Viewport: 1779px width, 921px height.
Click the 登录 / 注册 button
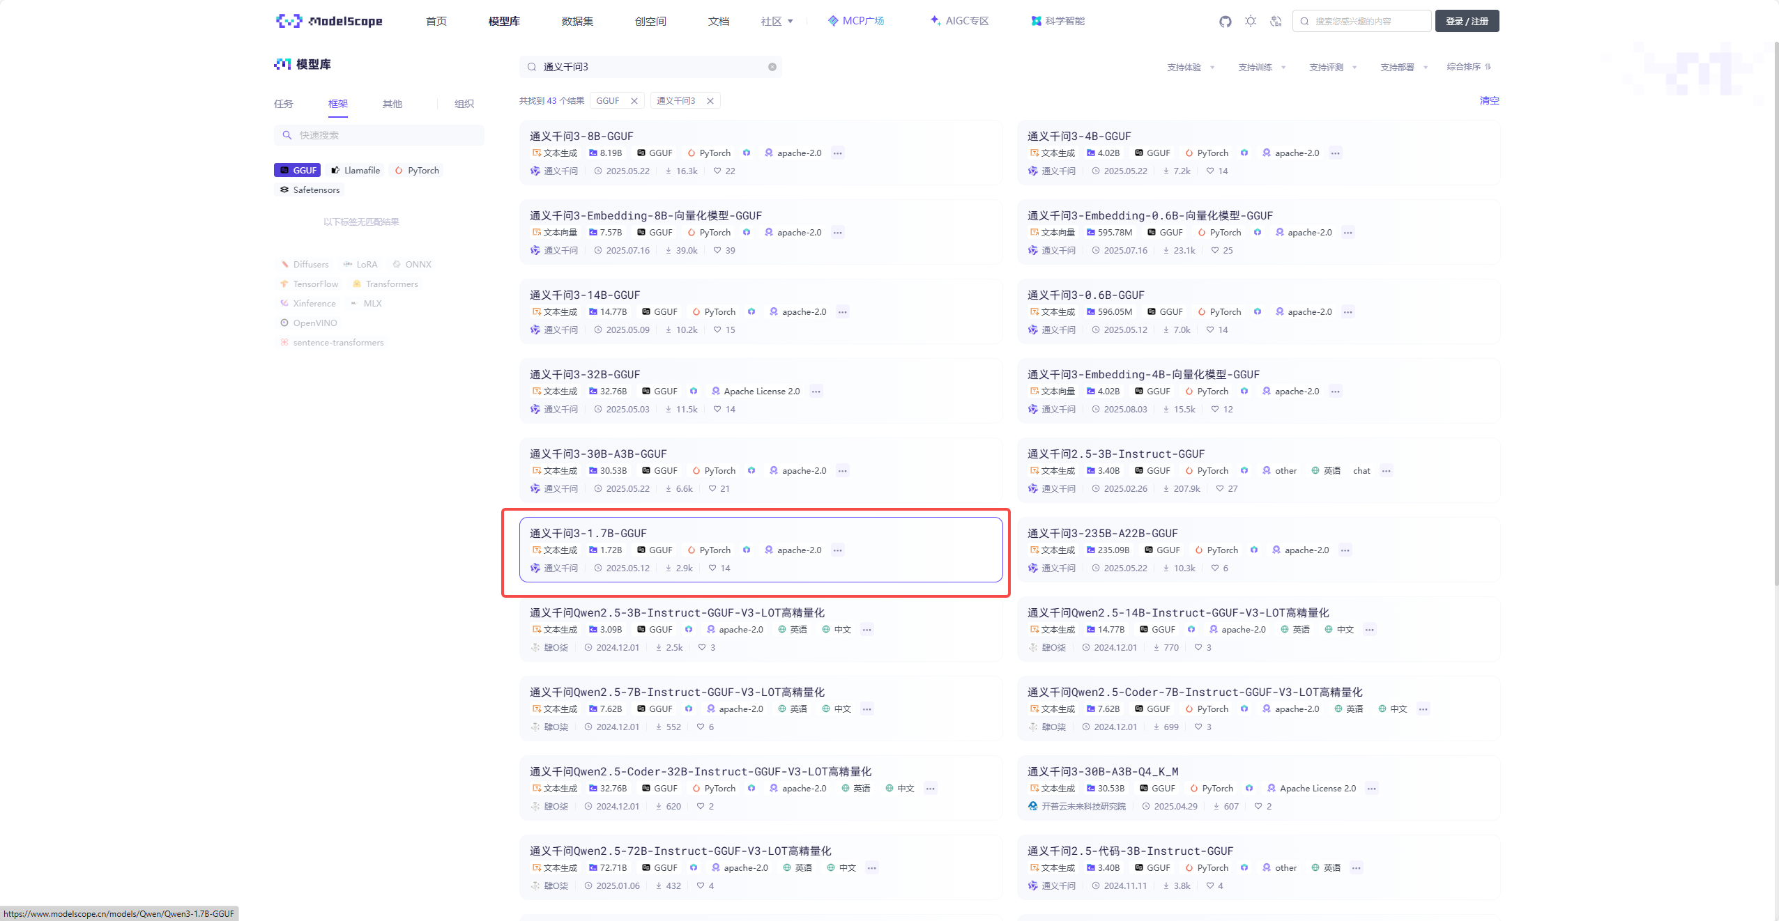(x=1467, y=22)
